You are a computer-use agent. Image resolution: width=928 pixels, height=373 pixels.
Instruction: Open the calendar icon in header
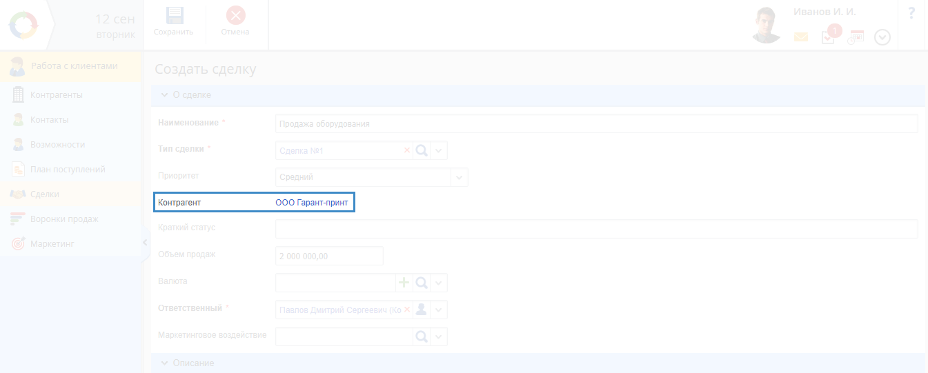[x=856, y=37]
